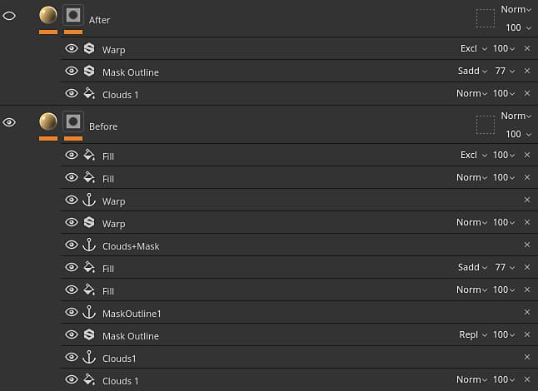Select the mask thumbnail of the Before layer
538x391 pixels.
point(73,121)
